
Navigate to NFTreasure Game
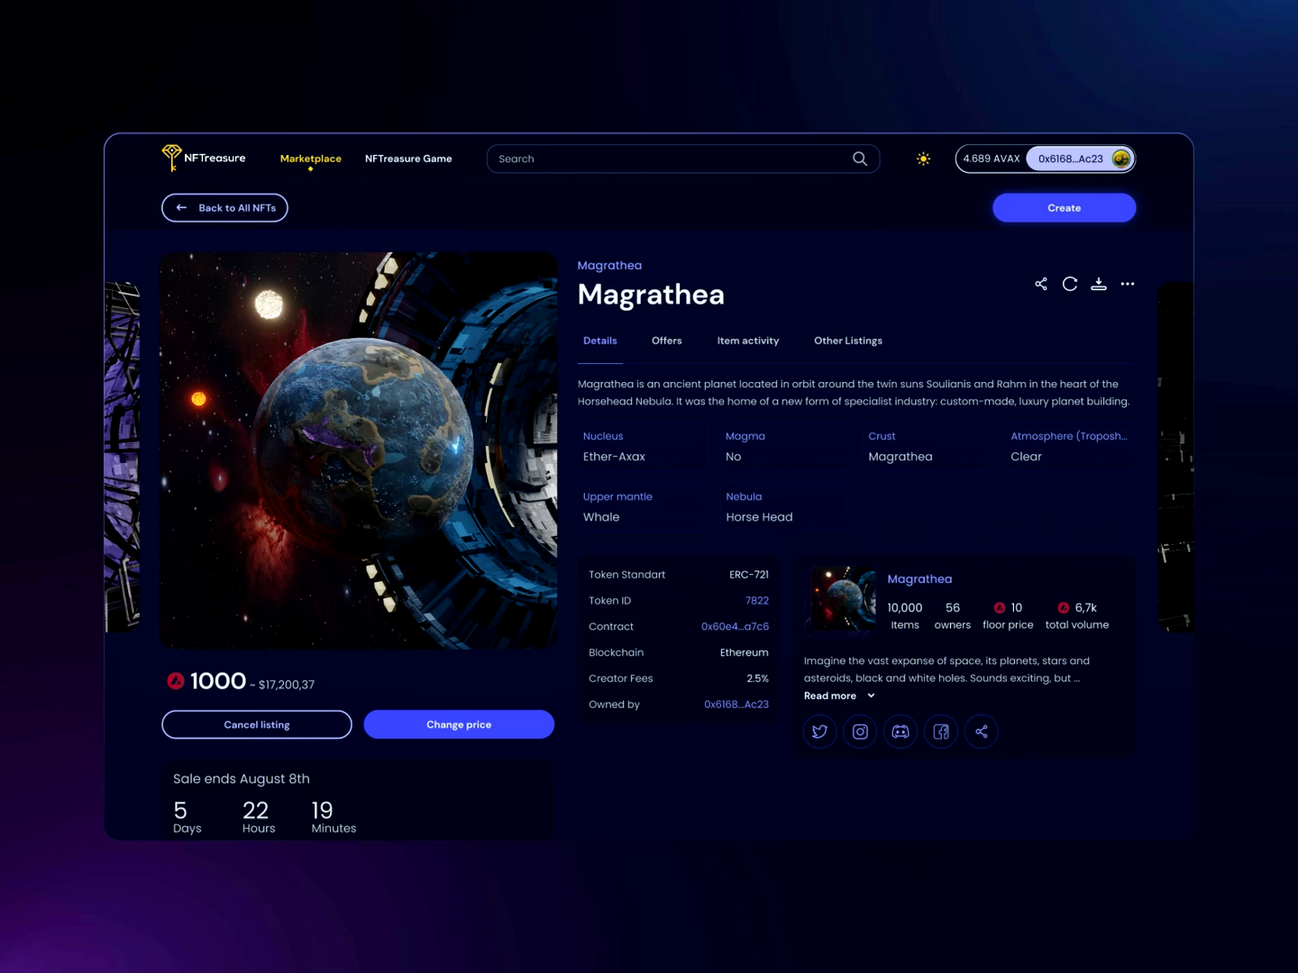point(407,158)
